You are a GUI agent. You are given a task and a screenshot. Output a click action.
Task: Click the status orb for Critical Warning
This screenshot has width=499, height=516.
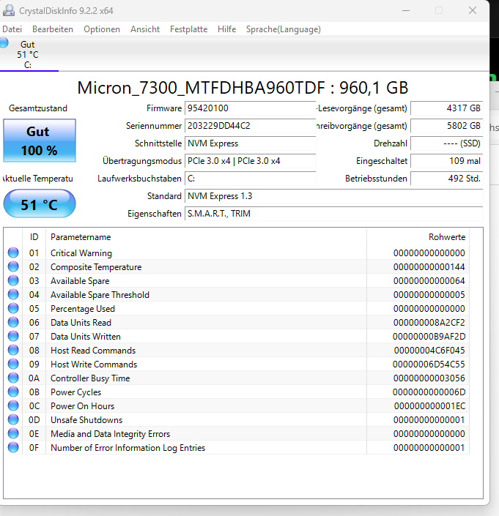[x=13, y=253]
